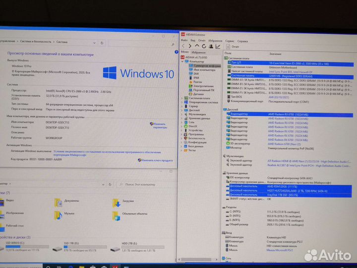Viewport: 357px width, 268px height.
Task: Go up one level in AIDA64
Action: [x=197, y=46]
